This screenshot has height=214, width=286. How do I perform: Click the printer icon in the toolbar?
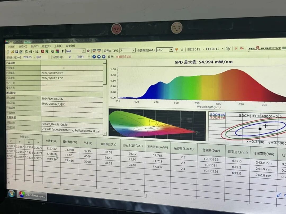point(31,52)
